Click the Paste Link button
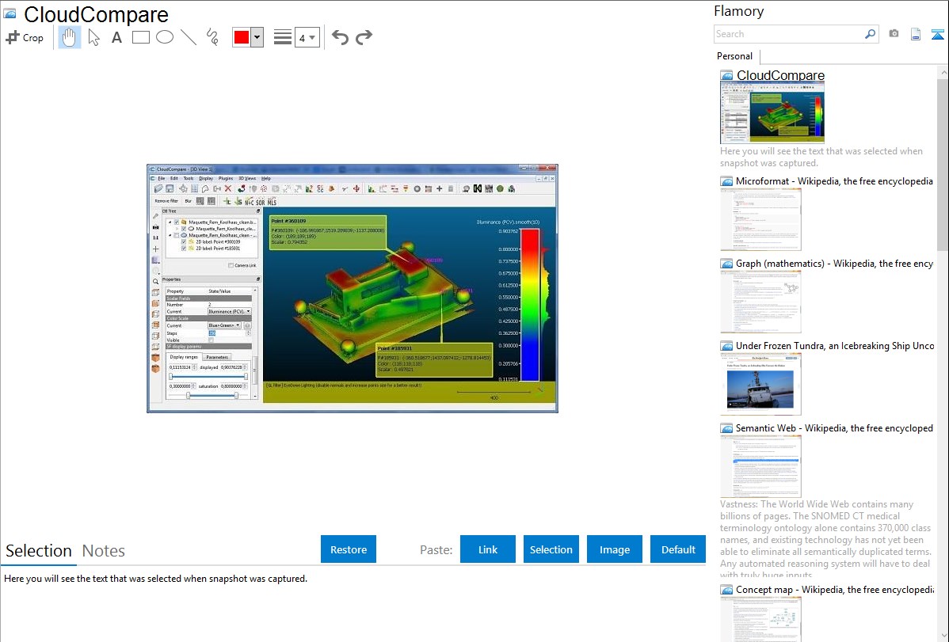This screenshot has height=642, width=949. [x=488, y=549]
